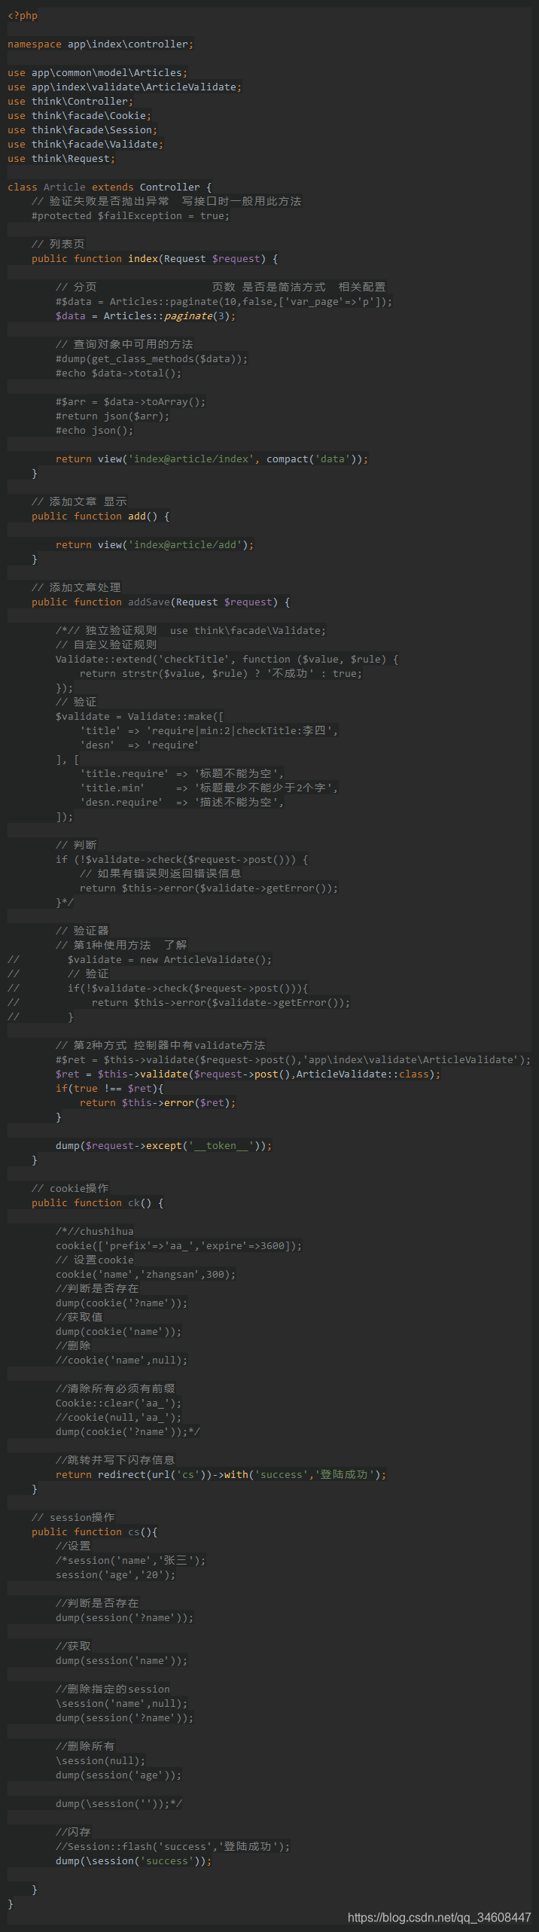The height and width of the screenshot is (1932, 539).
Task: Click the 'desn' => 'require' rule line
Action: click(139, 745)
